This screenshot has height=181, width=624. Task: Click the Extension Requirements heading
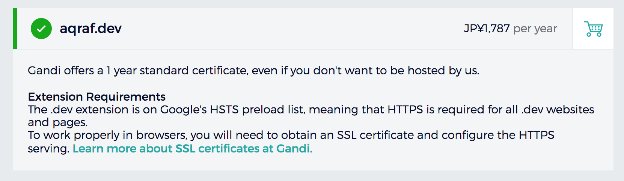coord(96,97)
